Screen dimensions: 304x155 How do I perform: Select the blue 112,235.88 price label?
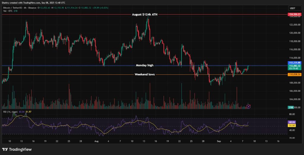[294, 63]
